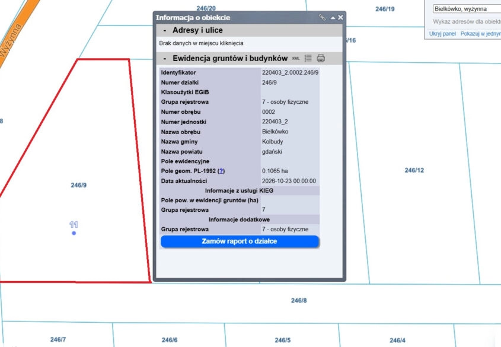
Task: Click the 246/4 parcel label on the map
Action: [x=397, y=340]
